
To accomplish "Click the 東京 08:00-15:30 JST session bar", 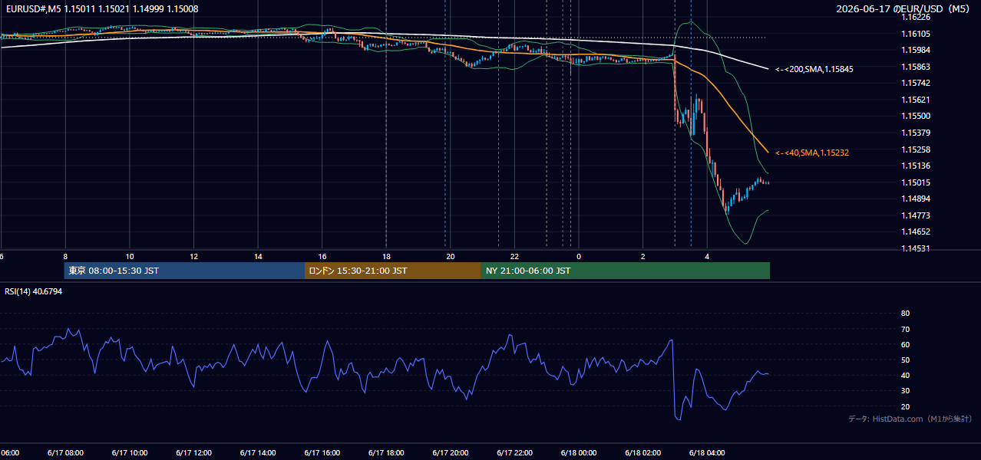I will pos(184,271).
